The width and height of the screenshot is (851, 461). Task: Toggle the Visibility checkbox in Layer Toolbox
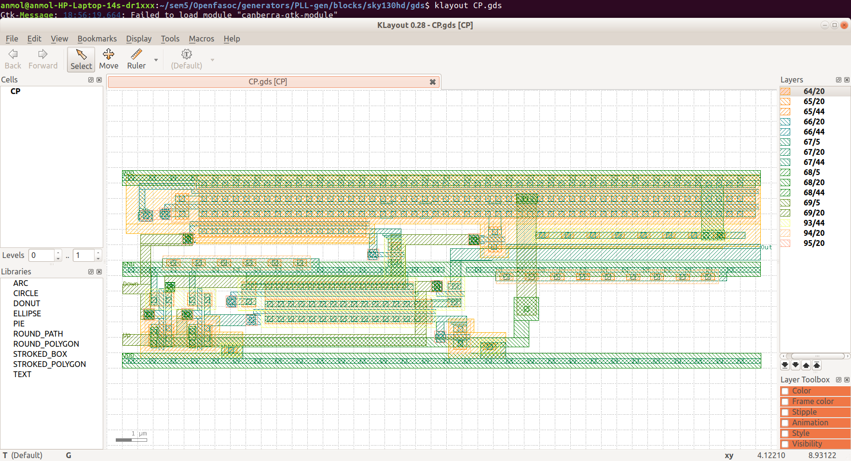(x=785, y=444)
